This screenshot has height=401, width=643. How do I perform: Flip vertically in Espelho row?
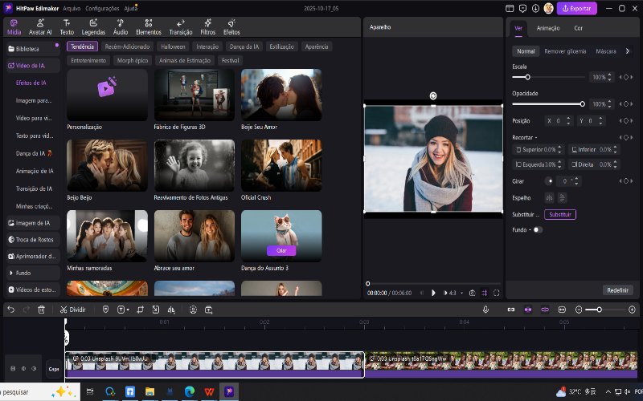562,198
